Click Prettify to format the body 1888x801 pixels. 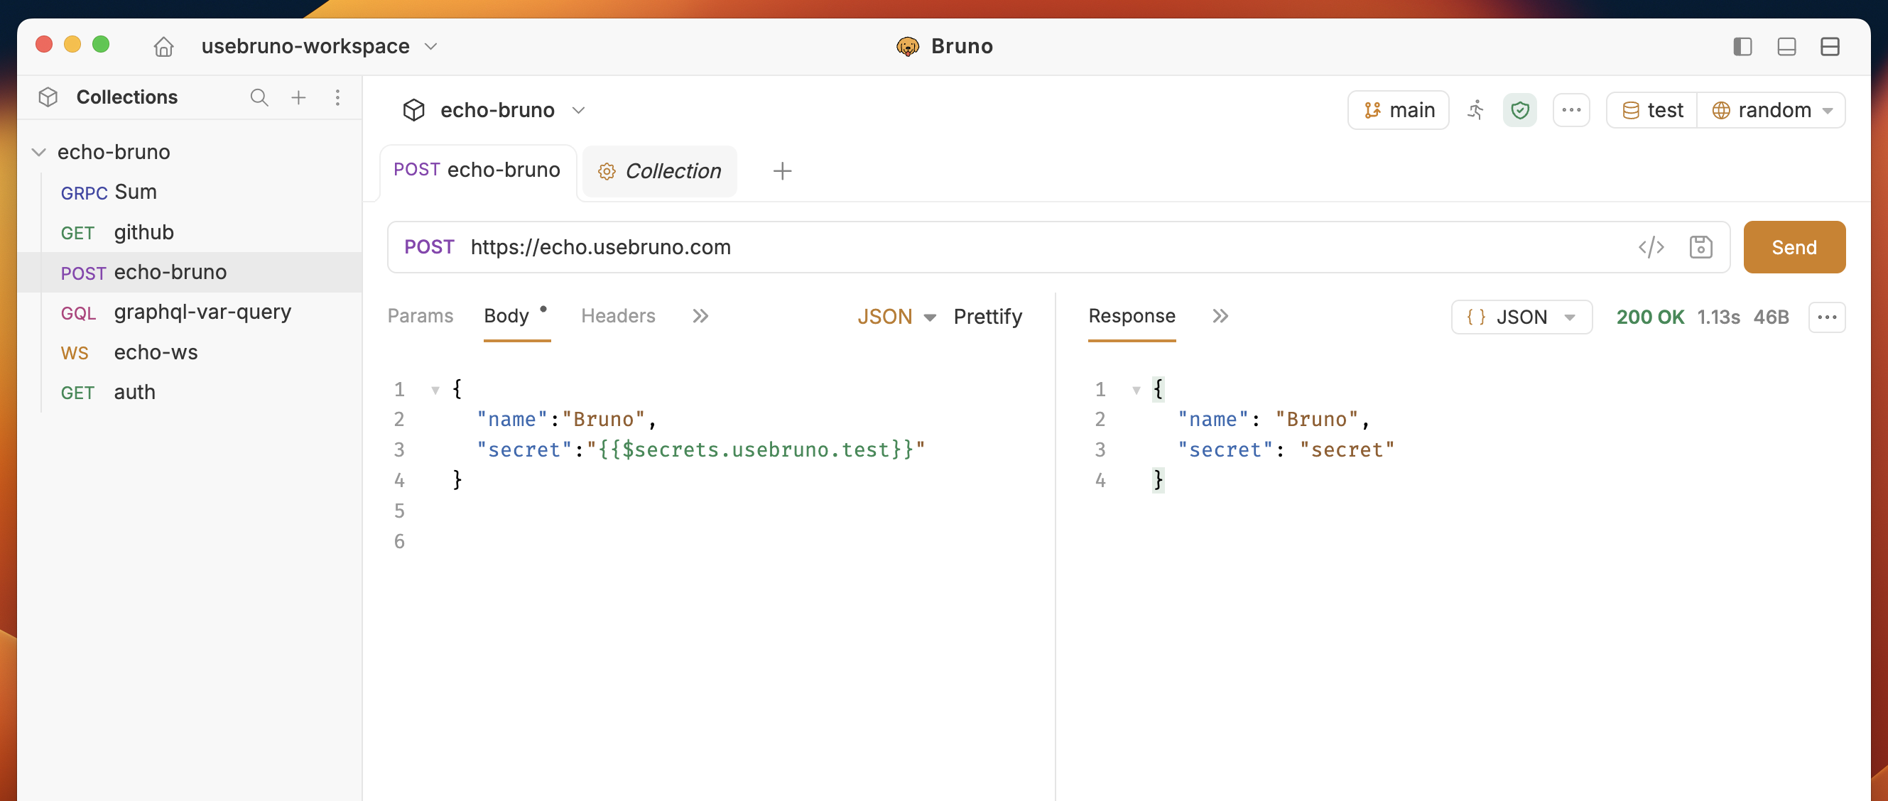click(x=987, y=317)
